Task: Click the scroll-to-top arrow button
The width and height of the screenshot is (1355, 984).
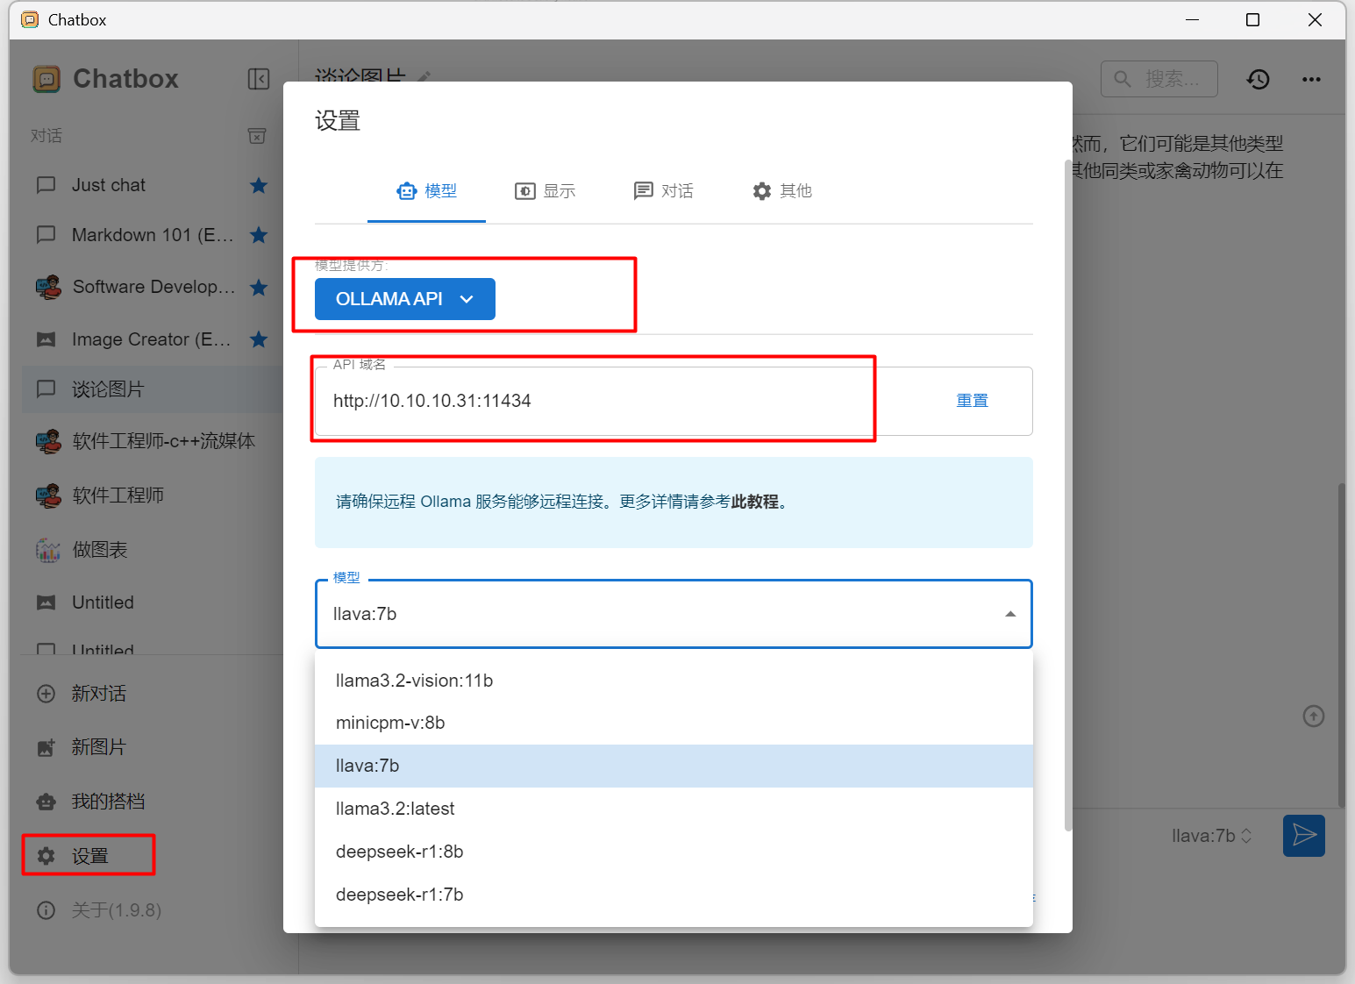Action: (1313, 717)
